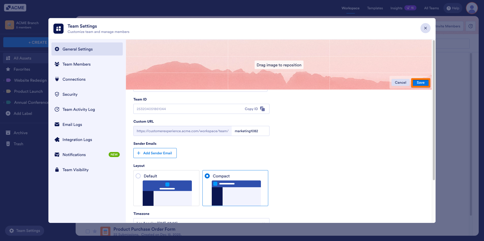The height and width of the screenshot is (241, 484).
Task: Click the Favorites star icon in sidebar
Action: pos(8,69)
